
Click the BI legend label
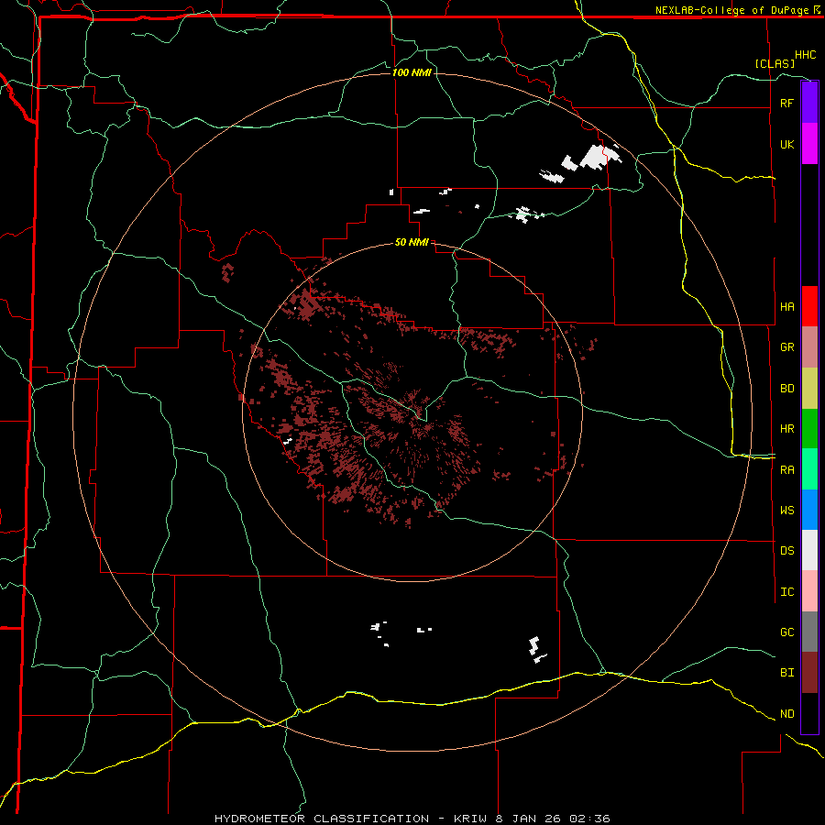click(786, 673)
